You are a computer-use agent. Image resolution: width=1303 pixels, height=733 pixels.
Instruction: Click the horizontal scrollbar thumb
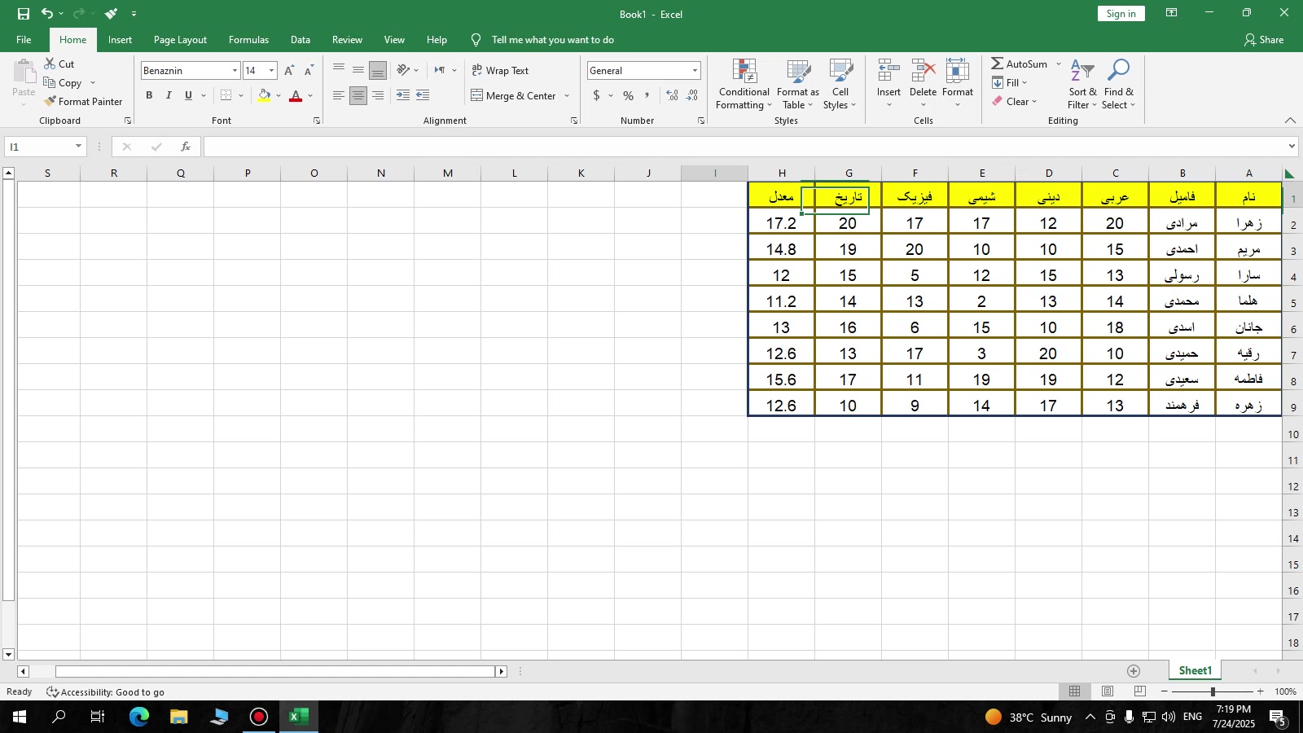(275, 672)
